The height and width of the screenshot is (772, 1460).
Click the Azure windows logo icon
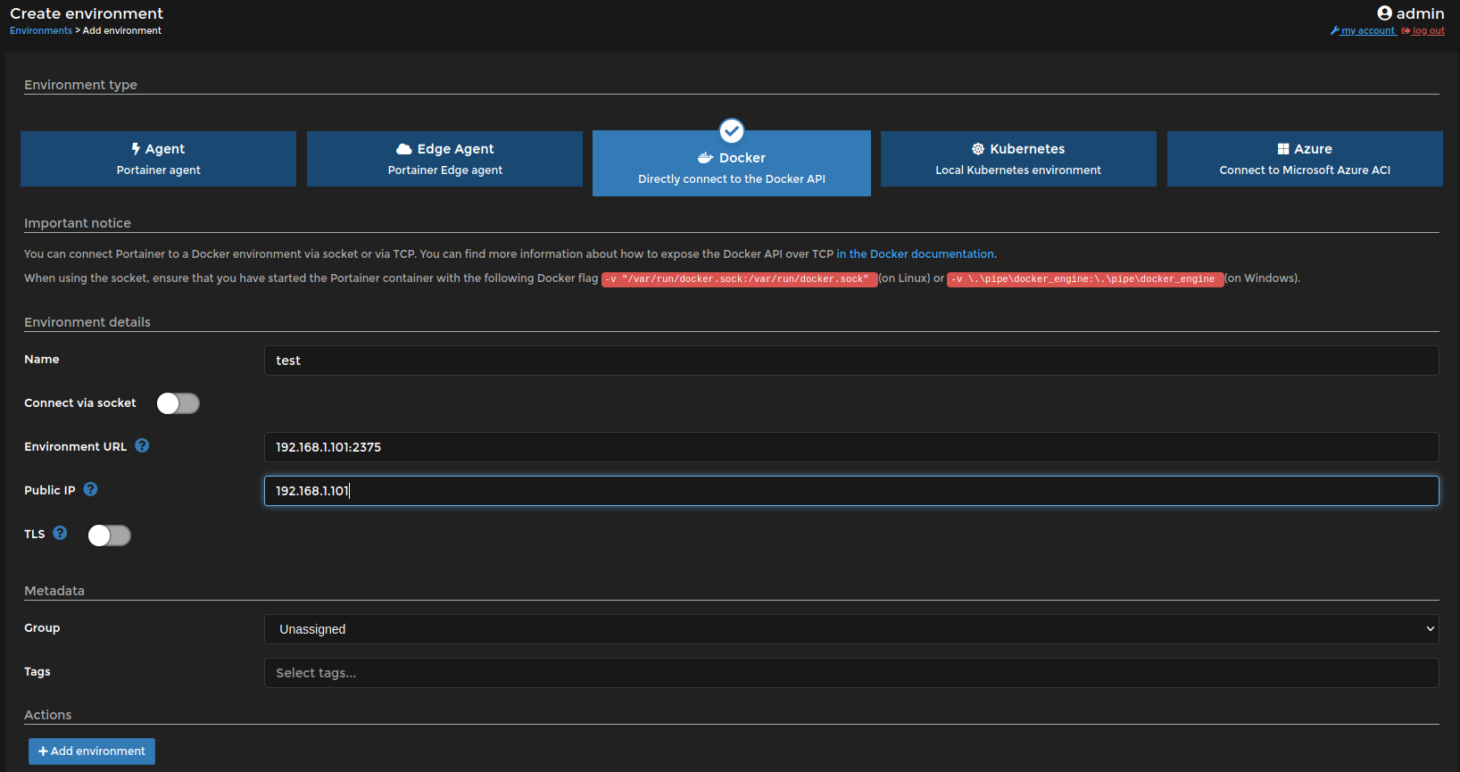1283,149
